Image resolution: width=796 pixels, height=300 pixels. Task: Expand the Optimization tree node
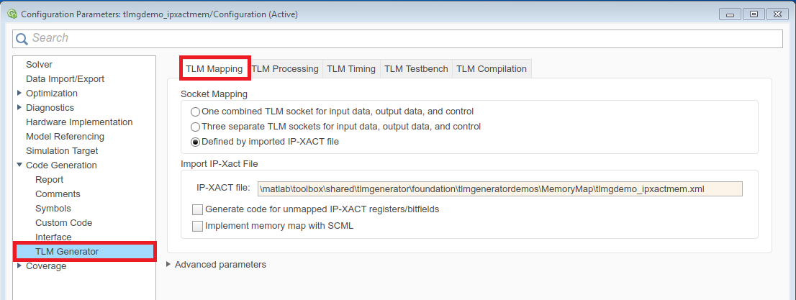point(19,94)
